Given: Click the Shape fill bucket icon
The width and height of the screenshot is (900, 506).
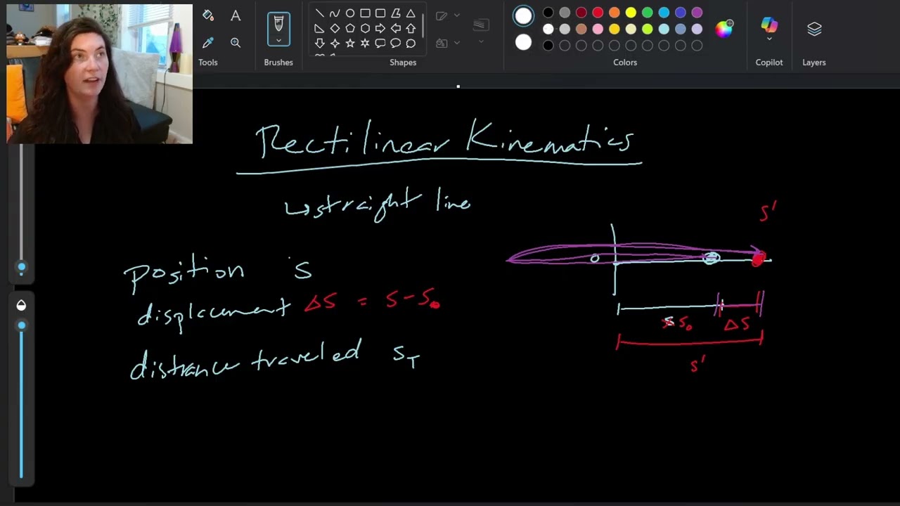Looking at the screenshot, I should tap(442, 43).
